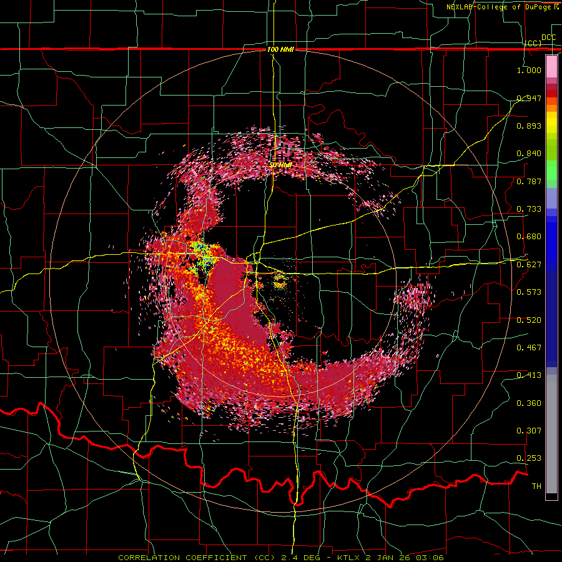Click the 0.253 scale value

click(529, 458)
